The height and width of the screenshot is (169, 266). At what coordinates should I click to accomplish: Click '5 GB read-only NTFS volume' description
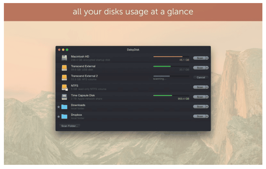pyautogui.click(x=89, y=89)
